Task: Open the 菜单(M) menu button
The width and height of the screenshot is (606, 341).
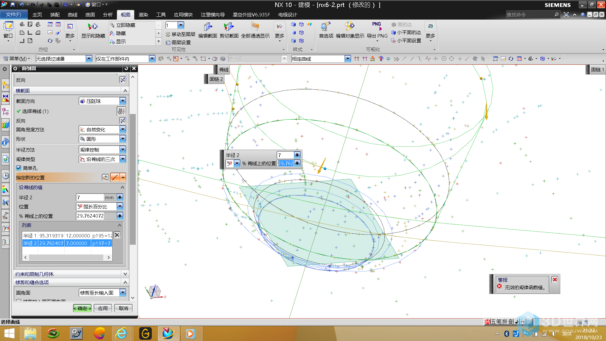Action: (16, 59)
